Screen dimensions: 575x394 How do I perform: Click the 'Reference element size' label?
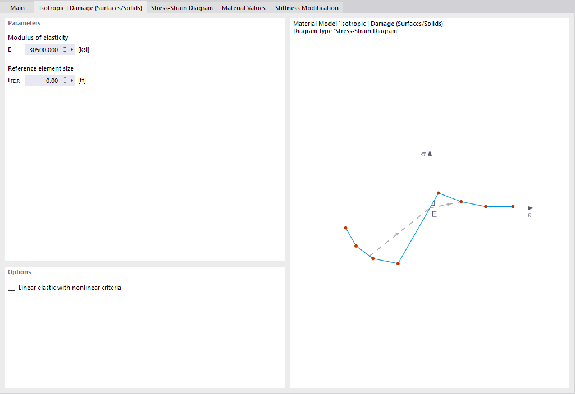point(40,68)
